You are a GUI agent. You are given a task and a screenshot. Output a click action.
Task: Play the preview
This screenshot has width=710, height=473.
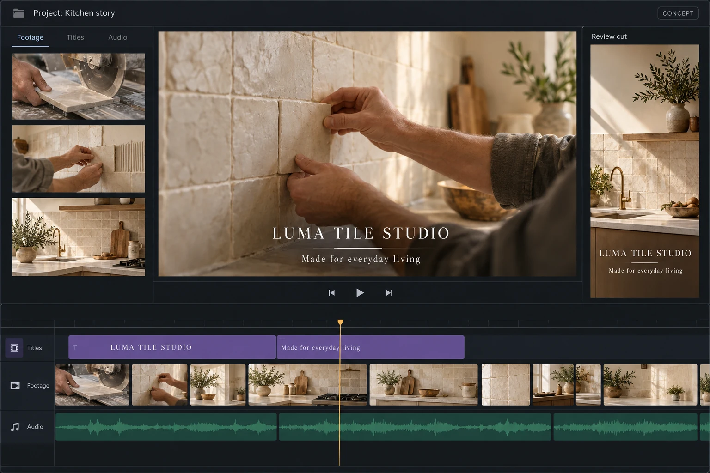[360, 293]
